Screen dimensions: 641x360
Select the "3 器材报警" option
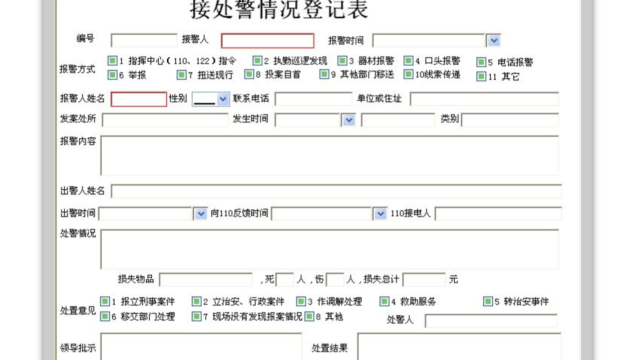tap(343, 60)
